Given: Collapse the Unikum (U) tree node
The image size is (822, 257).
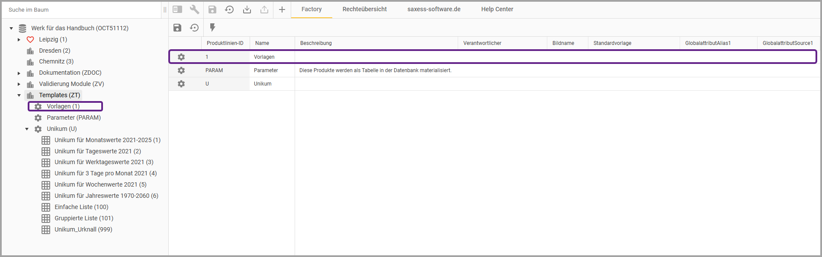Looking at the screenshot, I should tap(27, 129).
